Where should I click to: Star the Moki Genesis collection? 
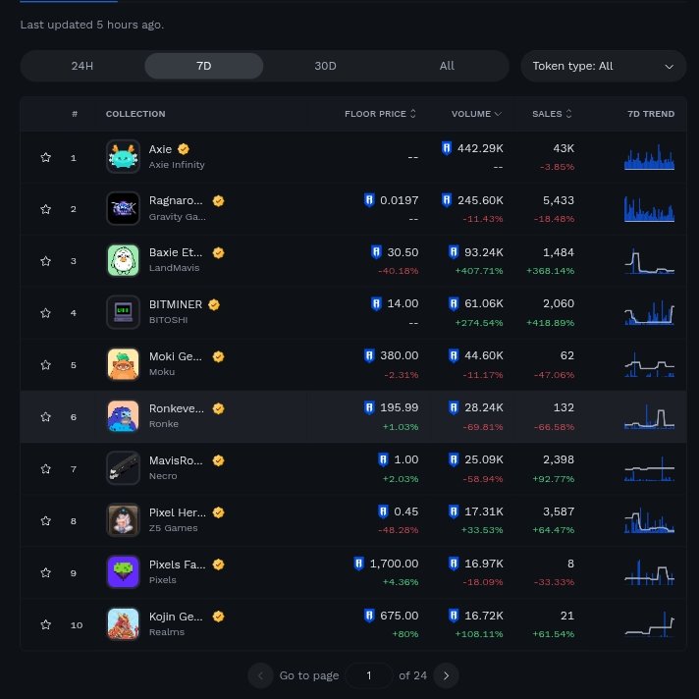tap(45, 364)
